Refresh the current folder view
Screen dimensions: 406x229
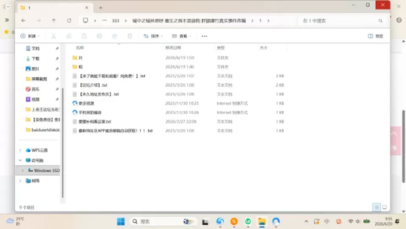pos(69,20)
